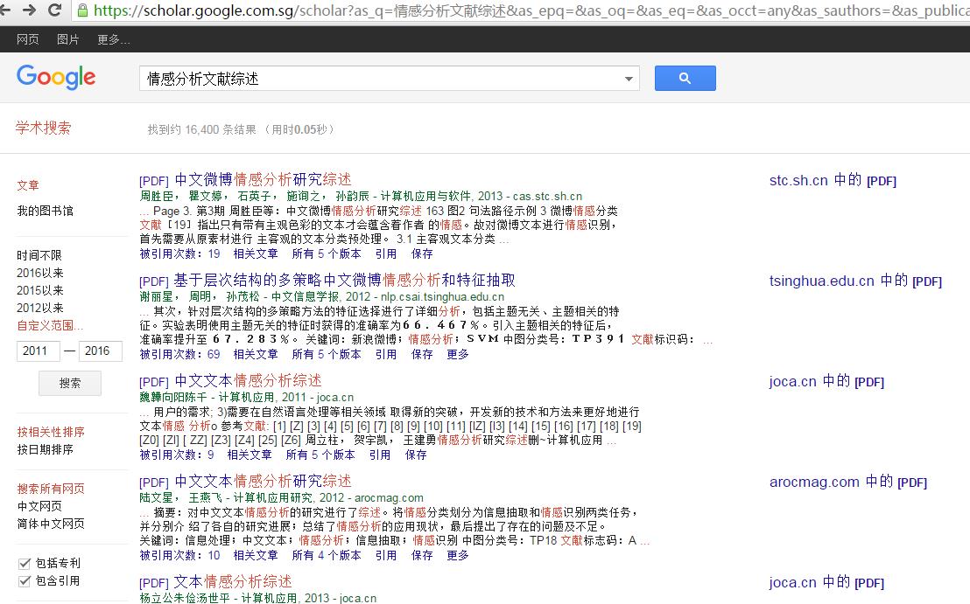This screenshot has width=970, height=604.
Task: Click the Google logo
Action: (56, 77)
